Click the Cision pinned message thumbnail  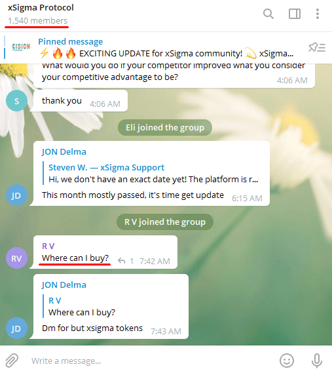pyautogui.click(x=21, y=47)
